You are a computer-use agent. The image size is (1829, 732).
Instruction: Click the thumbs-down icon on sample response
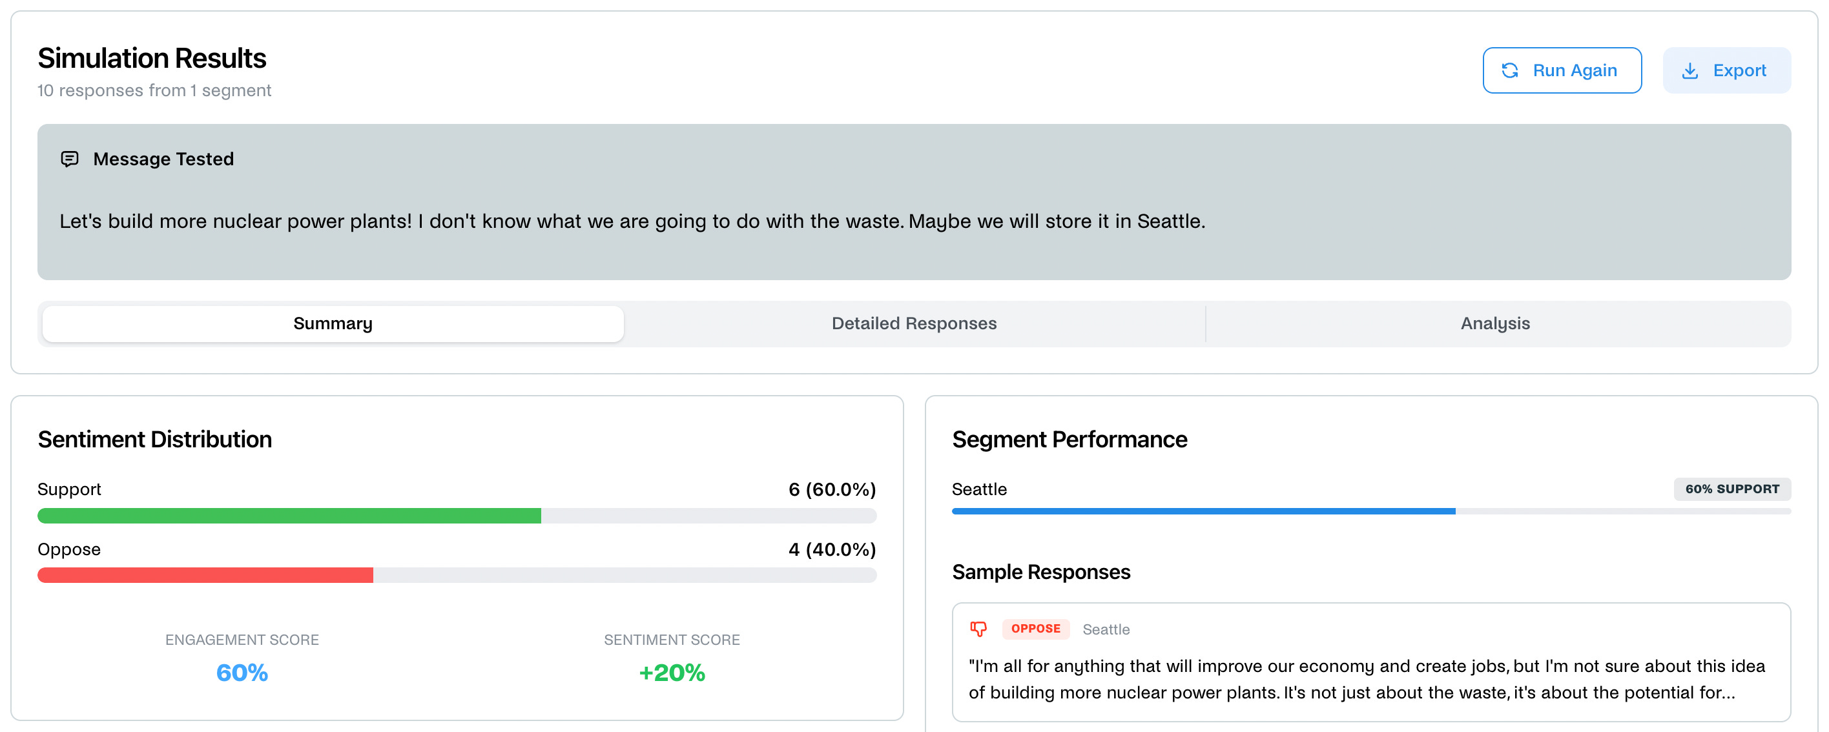(x=978, y=628)
